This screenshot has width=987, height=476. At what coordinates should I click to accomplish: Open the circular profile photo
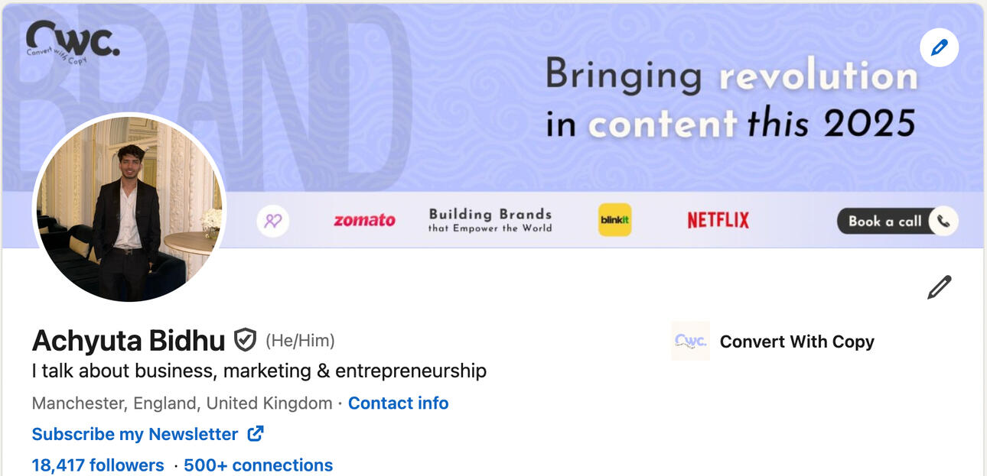pyautogui.click(x=129, y=208)
